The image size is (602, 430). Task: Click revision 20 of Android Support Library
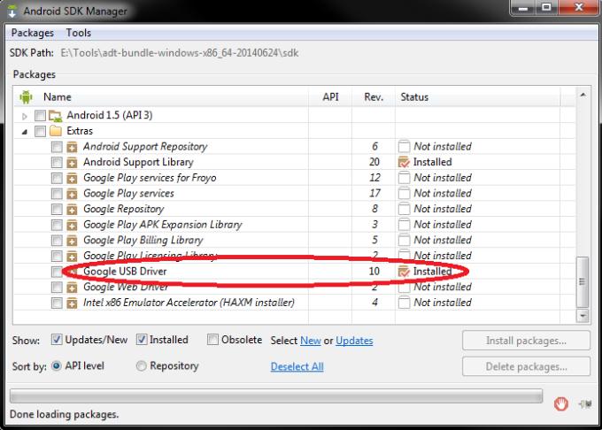[x=374, y=162]
